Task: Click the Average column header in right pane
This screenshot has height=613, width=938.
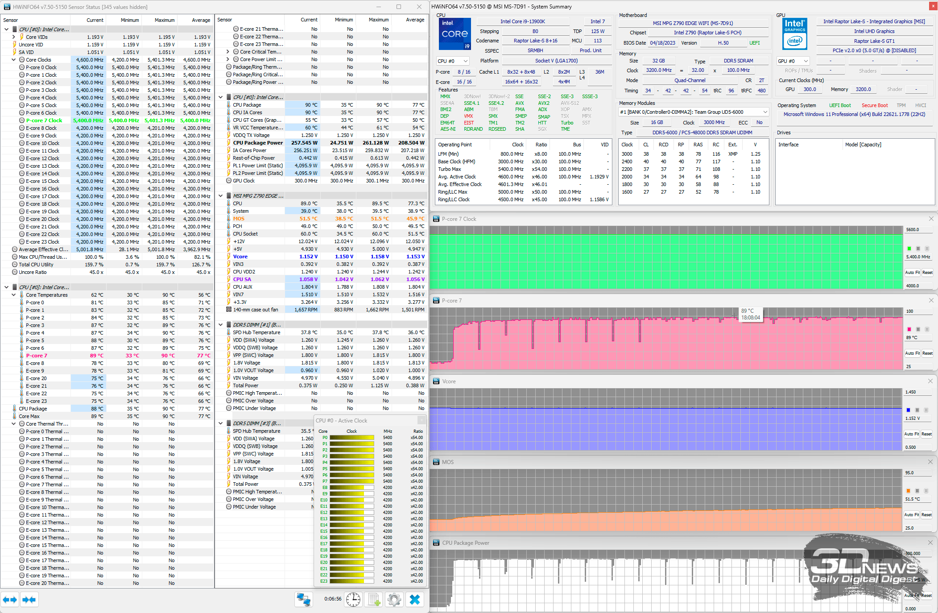Action: tap(409, 20)
